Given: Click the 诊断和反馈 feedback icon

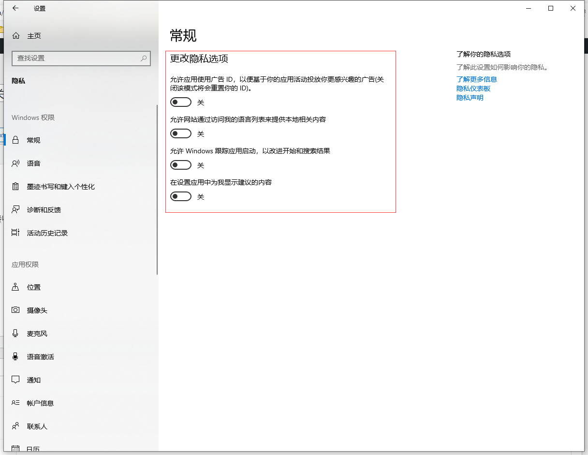Looking at the screenshot, I should tap(16, 210).
